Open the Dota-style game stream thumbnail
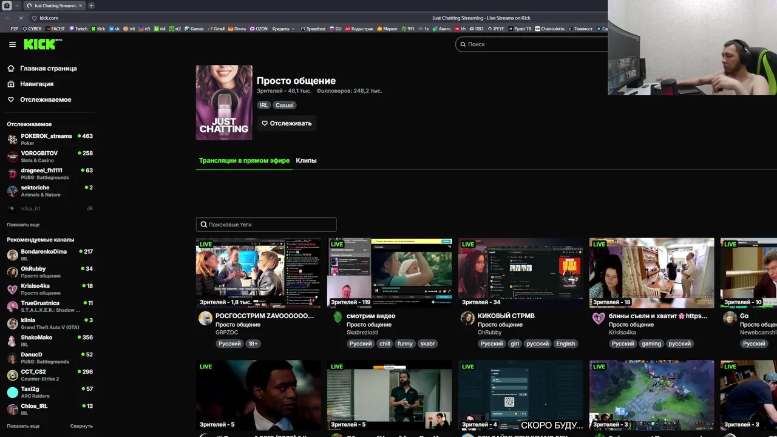 (652, 395)
